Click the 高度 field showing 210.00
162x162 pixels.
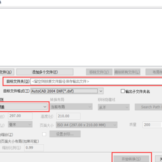68,116
